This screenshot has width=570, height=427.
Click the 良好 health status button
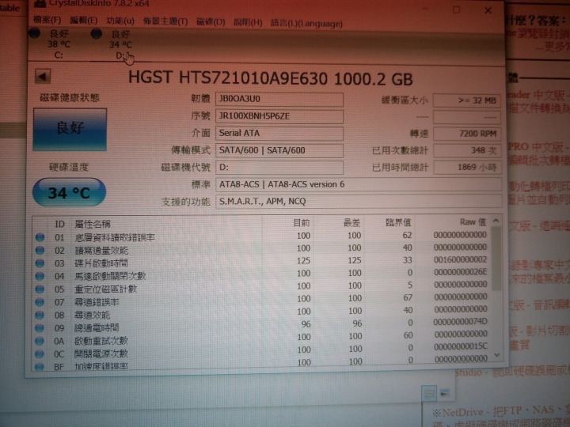[70, 129]
